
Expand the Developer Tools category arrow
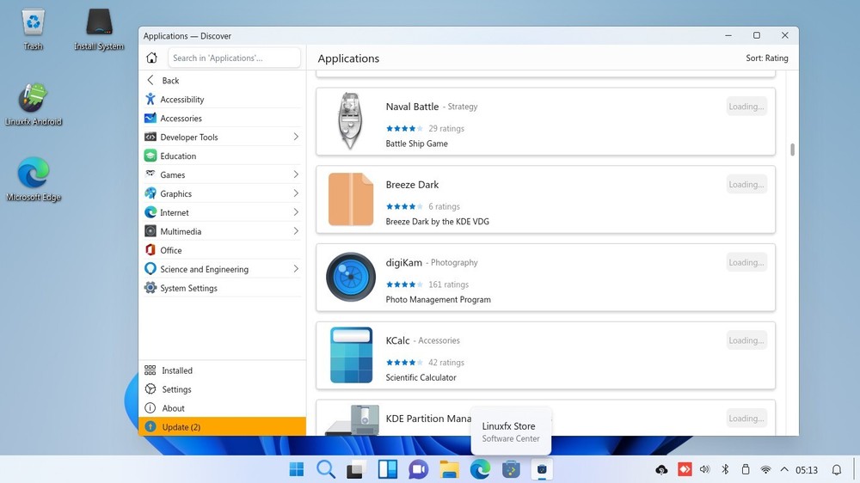296,138
